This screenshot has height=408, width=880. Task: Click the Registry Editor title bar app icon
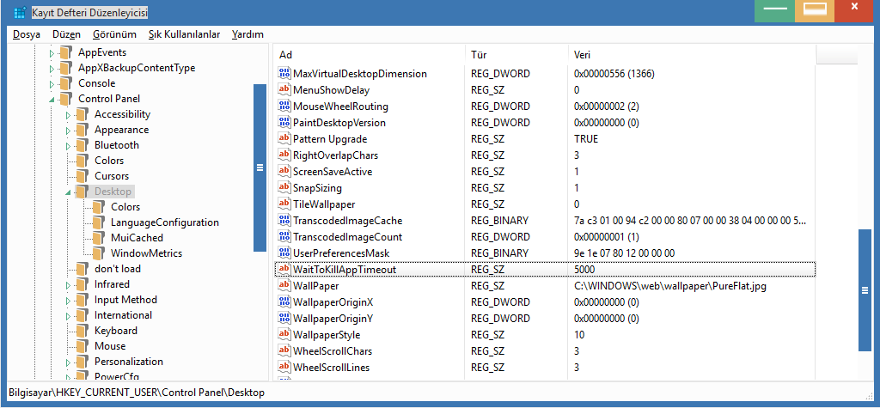[x=20, y=12]
